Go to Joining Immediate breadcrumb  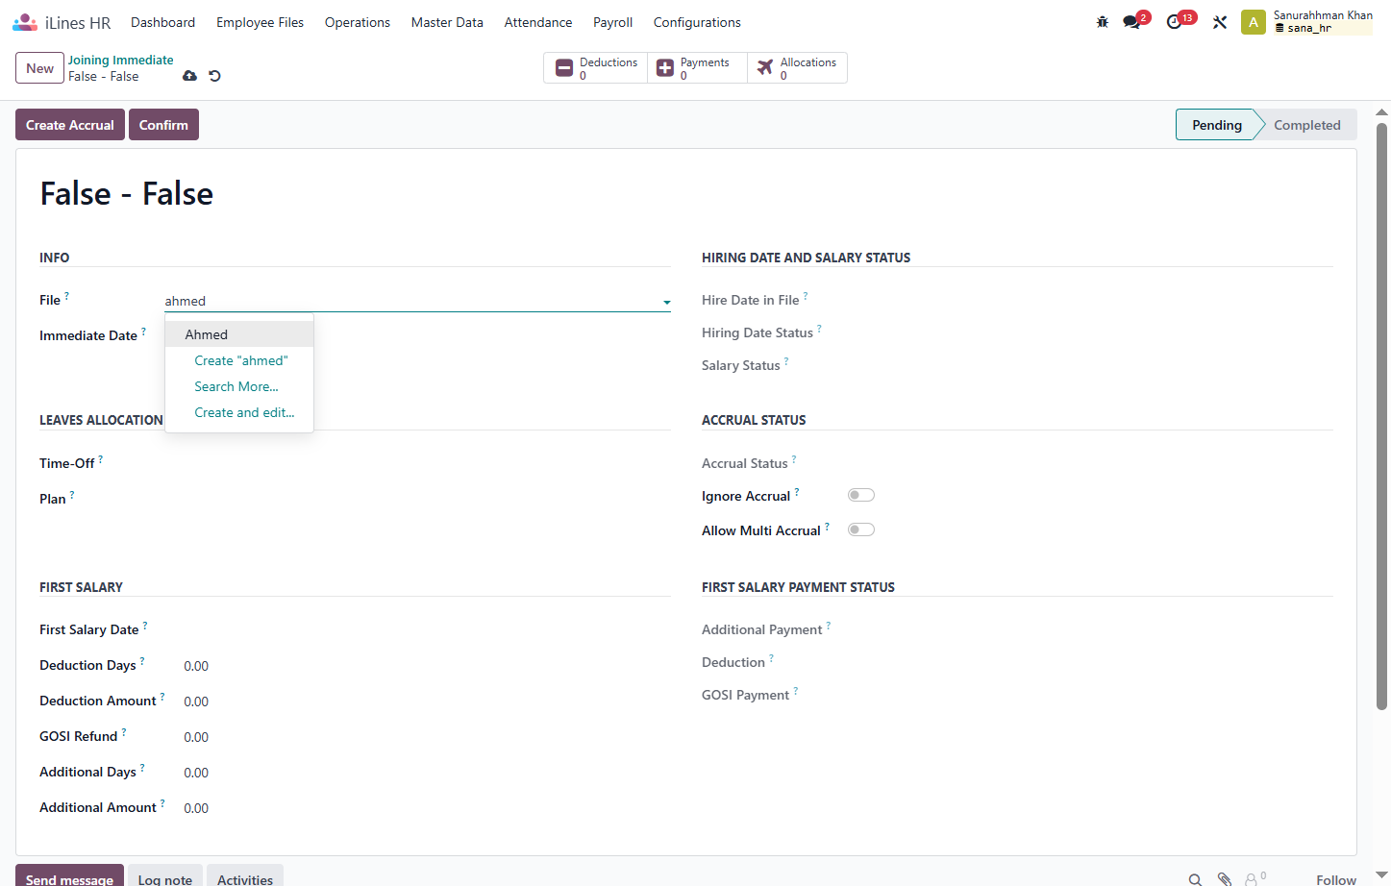tap(120, 60)
